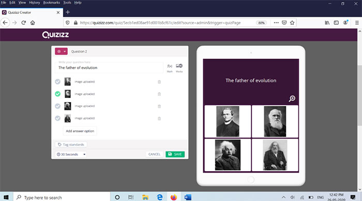Show site security padlock information
Image resolution: width=362 pixels, height=201 pixels.
pyautogui.click(x=76, y=23)
